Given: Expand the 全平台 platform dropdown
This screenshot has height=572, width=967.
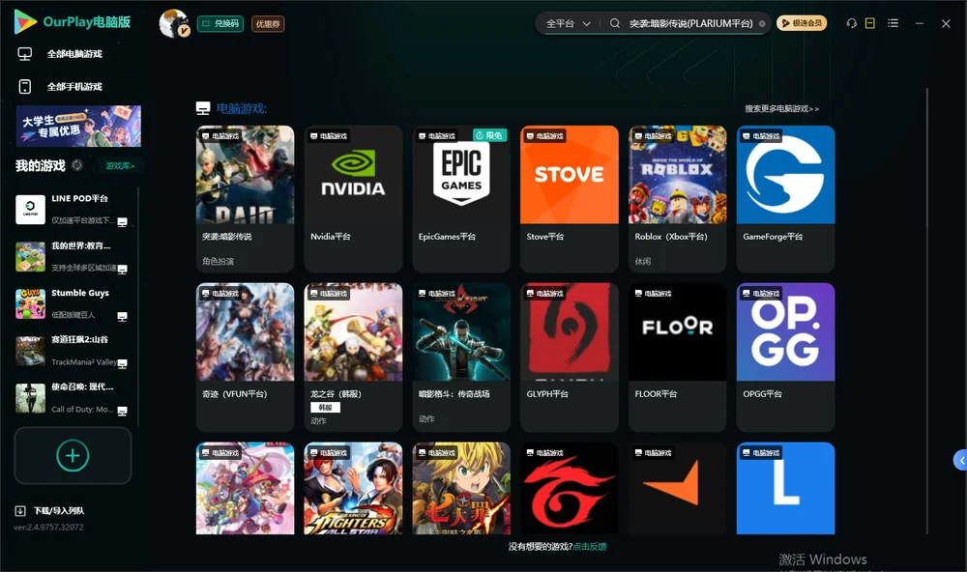Looking at the screenshot, I should (568, 23).
